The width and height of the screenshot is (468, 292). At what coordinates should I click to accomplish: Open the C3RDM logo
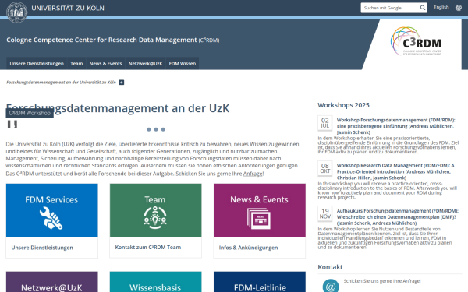pyautogui.click(x=416, y=41)
